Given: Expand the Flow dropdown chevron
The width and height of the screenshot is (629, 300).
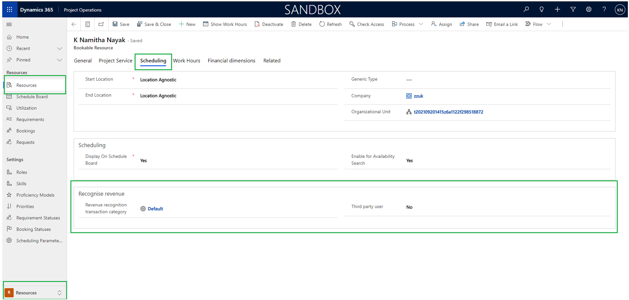Looking at the screenshot, I should [x=549, y=24].
